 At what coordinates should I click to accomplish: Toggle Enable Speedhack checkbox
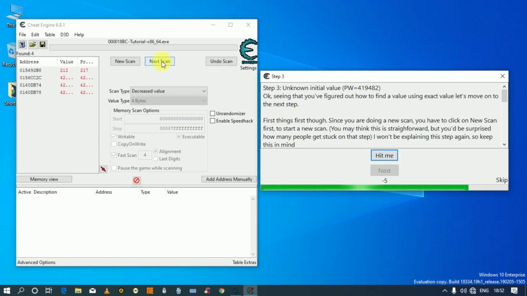pos(212,121)
